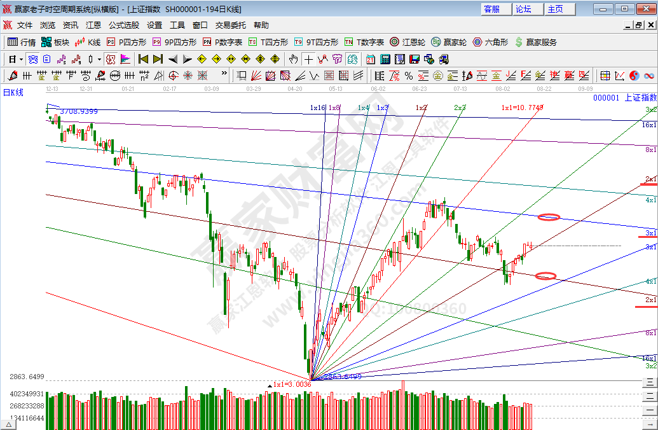Click the 客服 customer service button
The width and height of the screenshot is (658, 430).
(x=493, y=9)
